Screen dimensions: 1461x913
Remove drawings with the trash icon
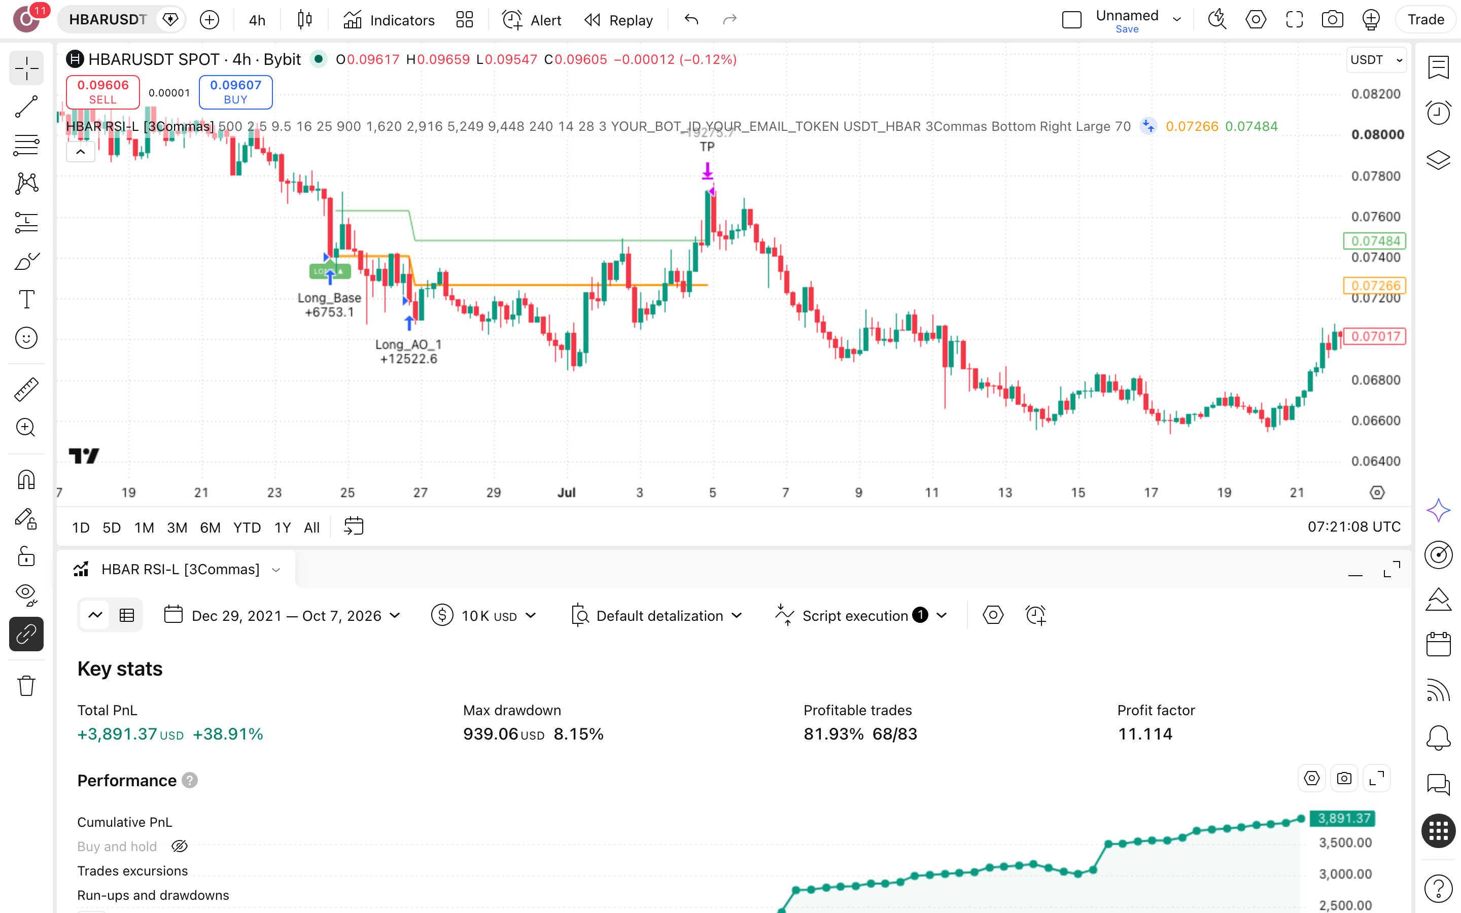click(26, 685)
